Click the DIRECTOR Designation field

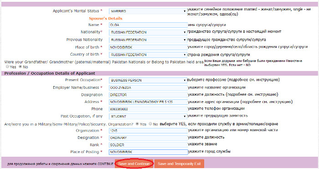click(148, 95)
